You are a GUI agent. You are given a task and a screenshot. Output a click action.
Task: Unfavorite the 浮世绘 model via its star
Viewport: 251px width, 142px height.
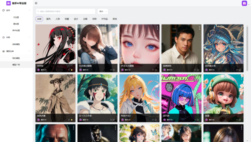coord(72,70)
